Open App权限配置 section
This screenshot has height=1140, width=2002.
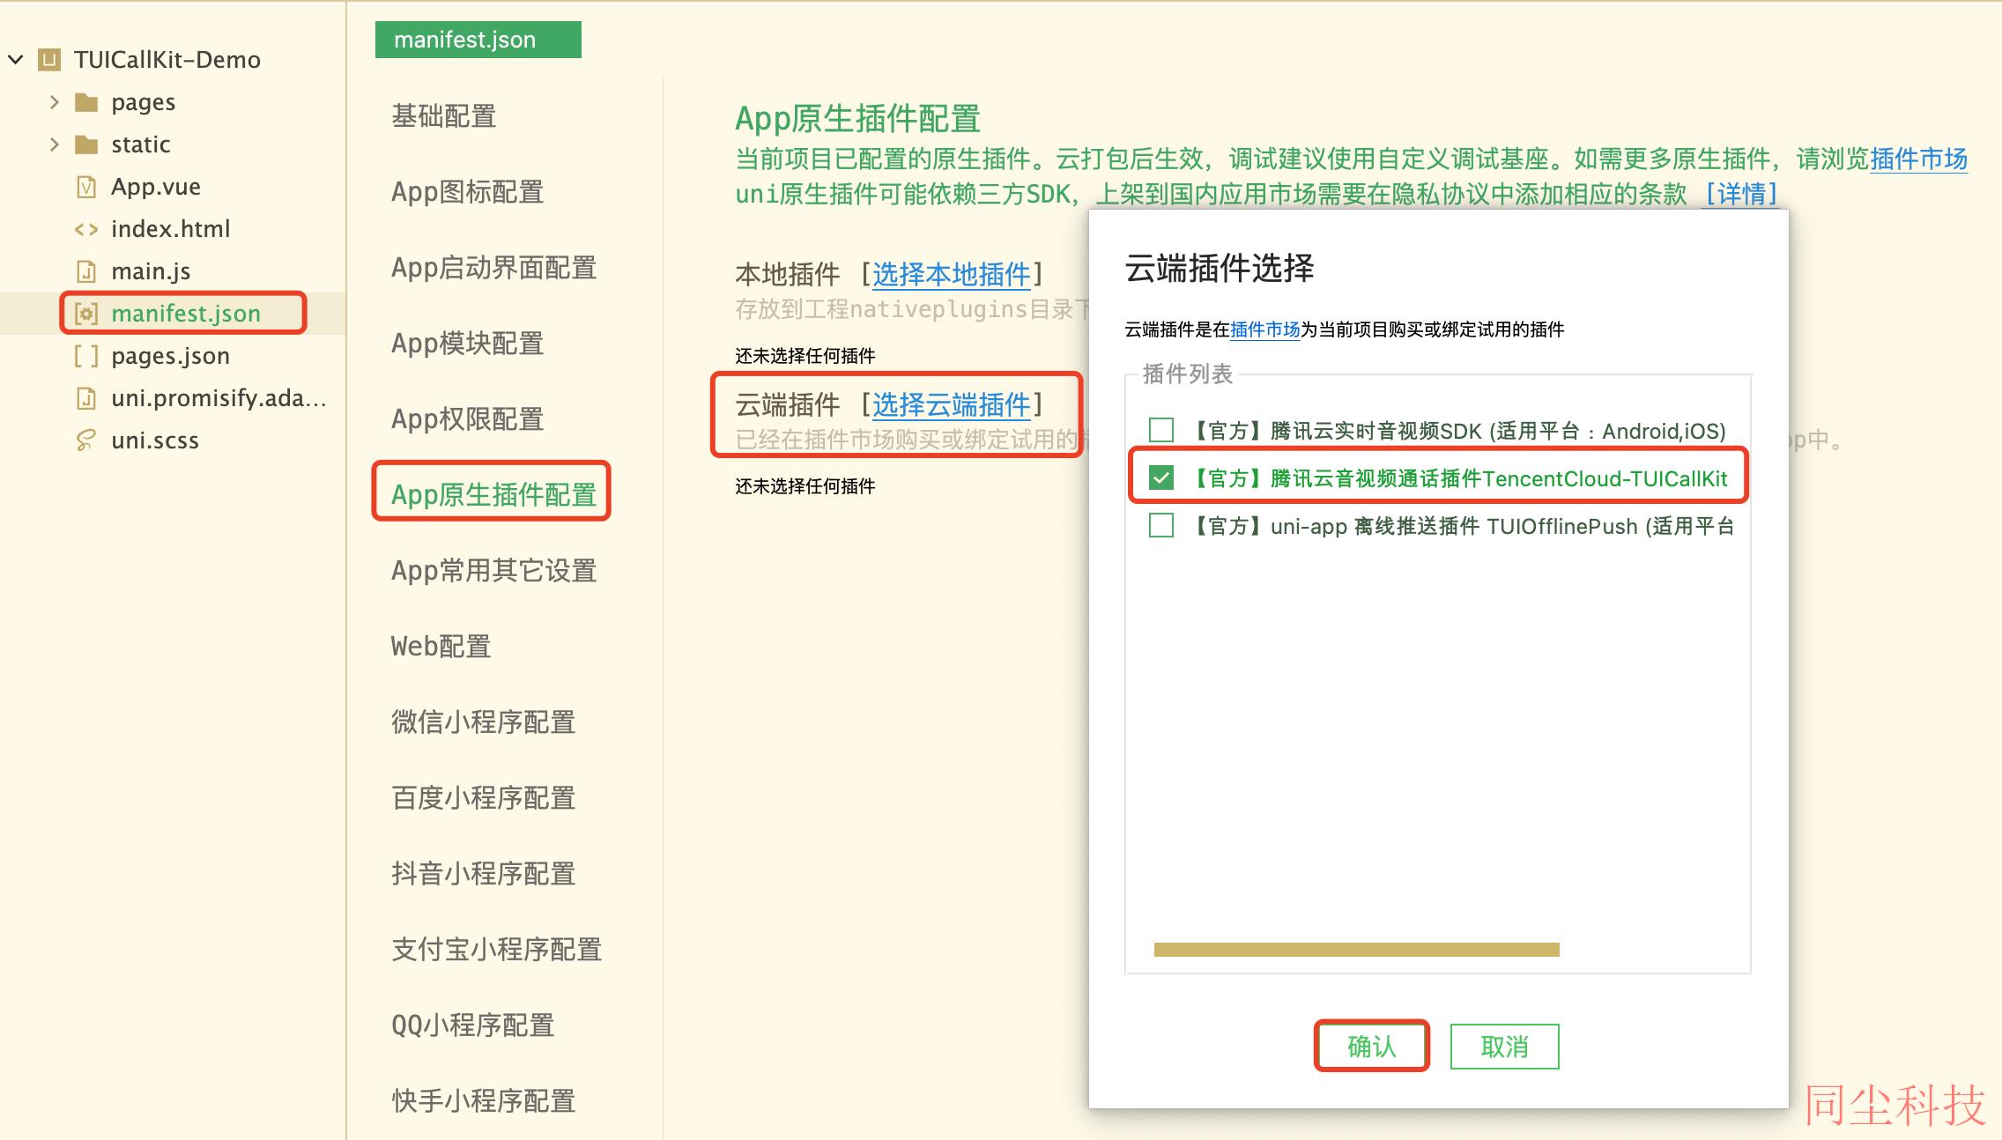tap(468, 419)
